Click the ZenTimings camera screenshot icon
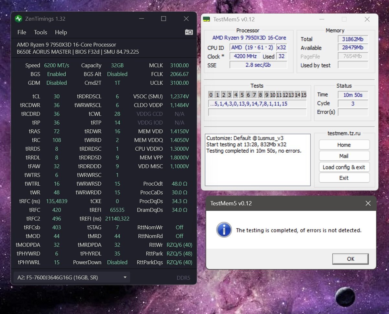The image size is (389, 314). (x=189, y=32)
